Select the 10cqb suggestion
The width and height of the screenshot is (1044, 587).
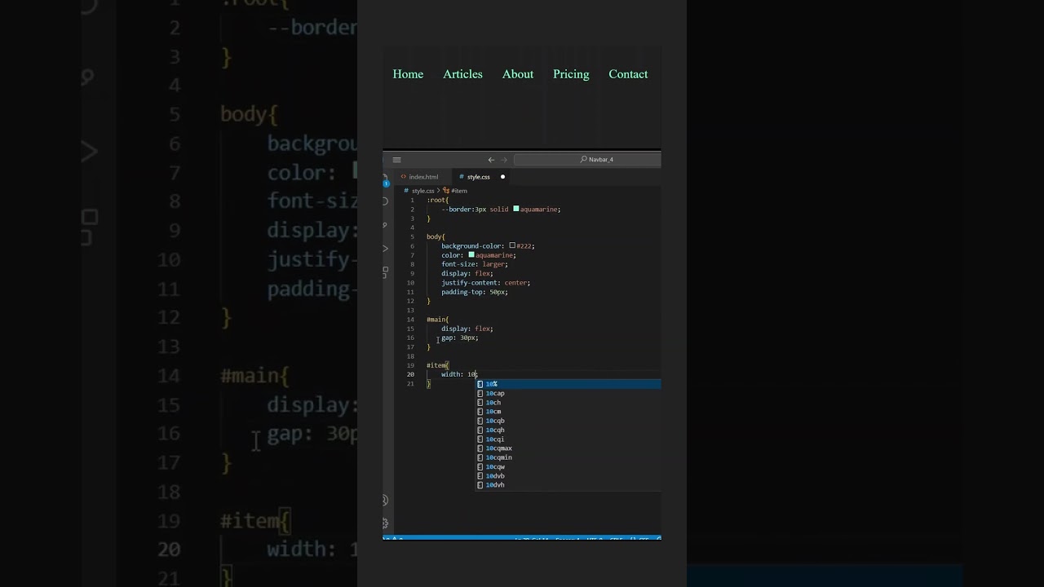tap(568, 421)
